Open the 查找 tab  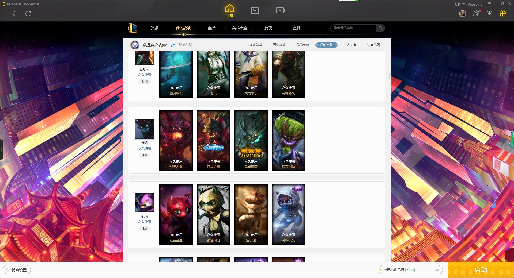[297, 28]
